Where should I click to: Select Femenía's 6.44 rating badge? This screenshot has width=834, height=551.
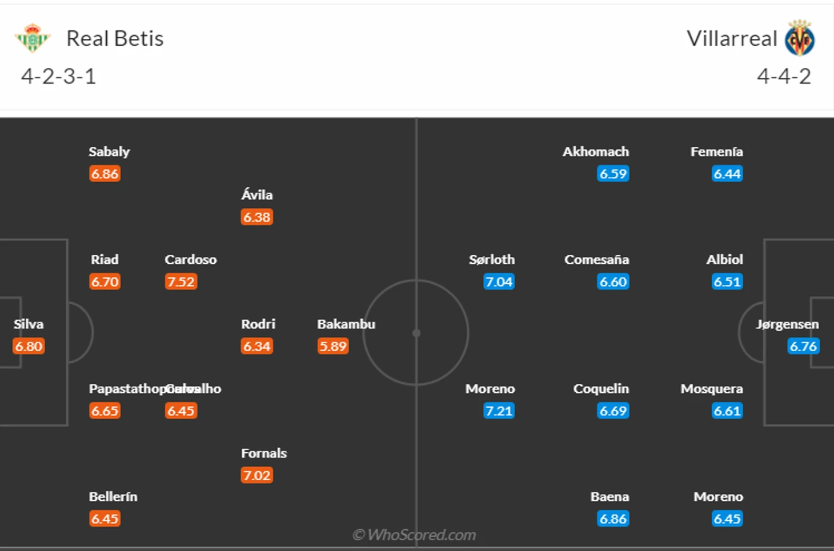click(x=727, y=174)
